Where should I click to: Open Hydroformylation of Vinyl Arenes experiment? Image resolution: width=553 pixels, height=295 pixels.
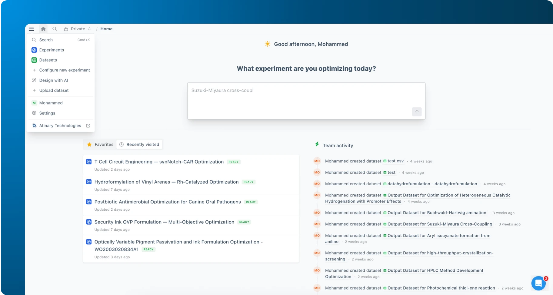tap(166, 182)
